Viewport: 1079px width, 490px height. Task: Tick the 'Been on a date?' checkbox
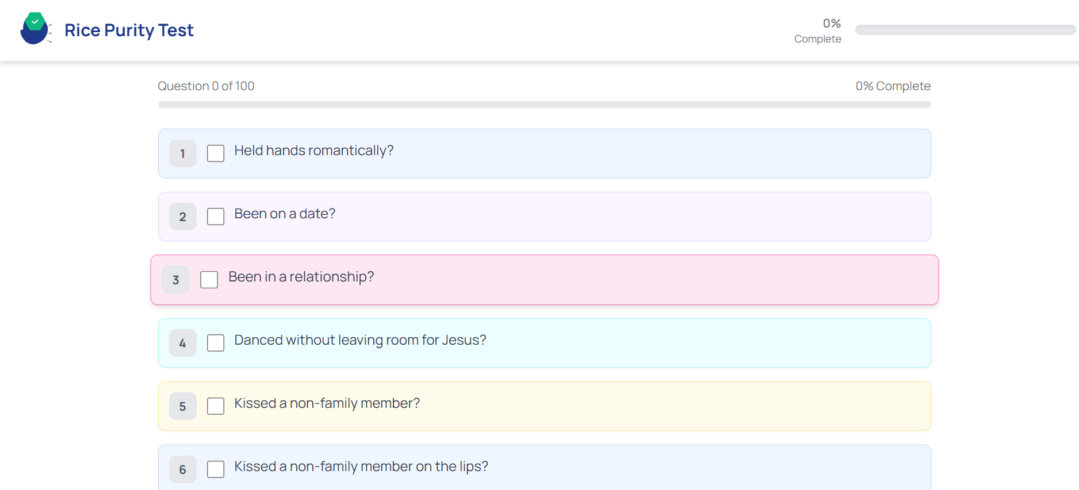coord(216,217)
